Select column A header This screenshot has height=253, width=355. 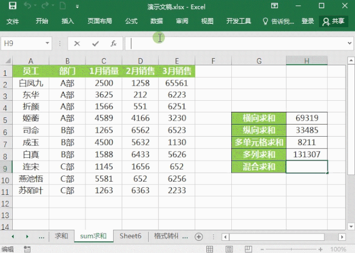[31, 61]
